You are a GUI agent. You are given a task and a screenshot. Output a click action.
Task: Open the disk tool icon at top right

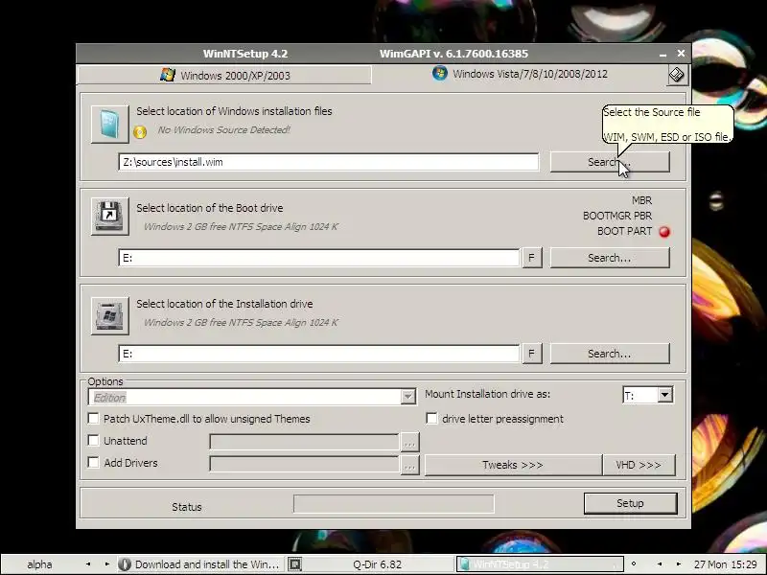677,75
